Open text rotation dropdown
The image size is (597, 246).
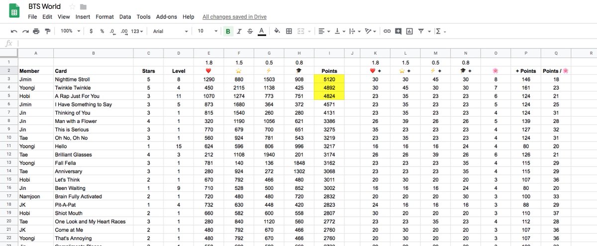(370, 31)
